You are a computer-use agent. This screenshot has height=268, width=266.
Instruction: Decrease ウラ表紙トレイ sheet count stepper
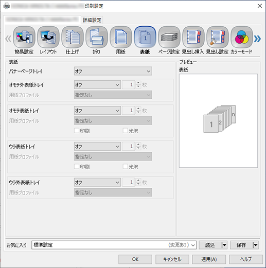coord(138,149)
